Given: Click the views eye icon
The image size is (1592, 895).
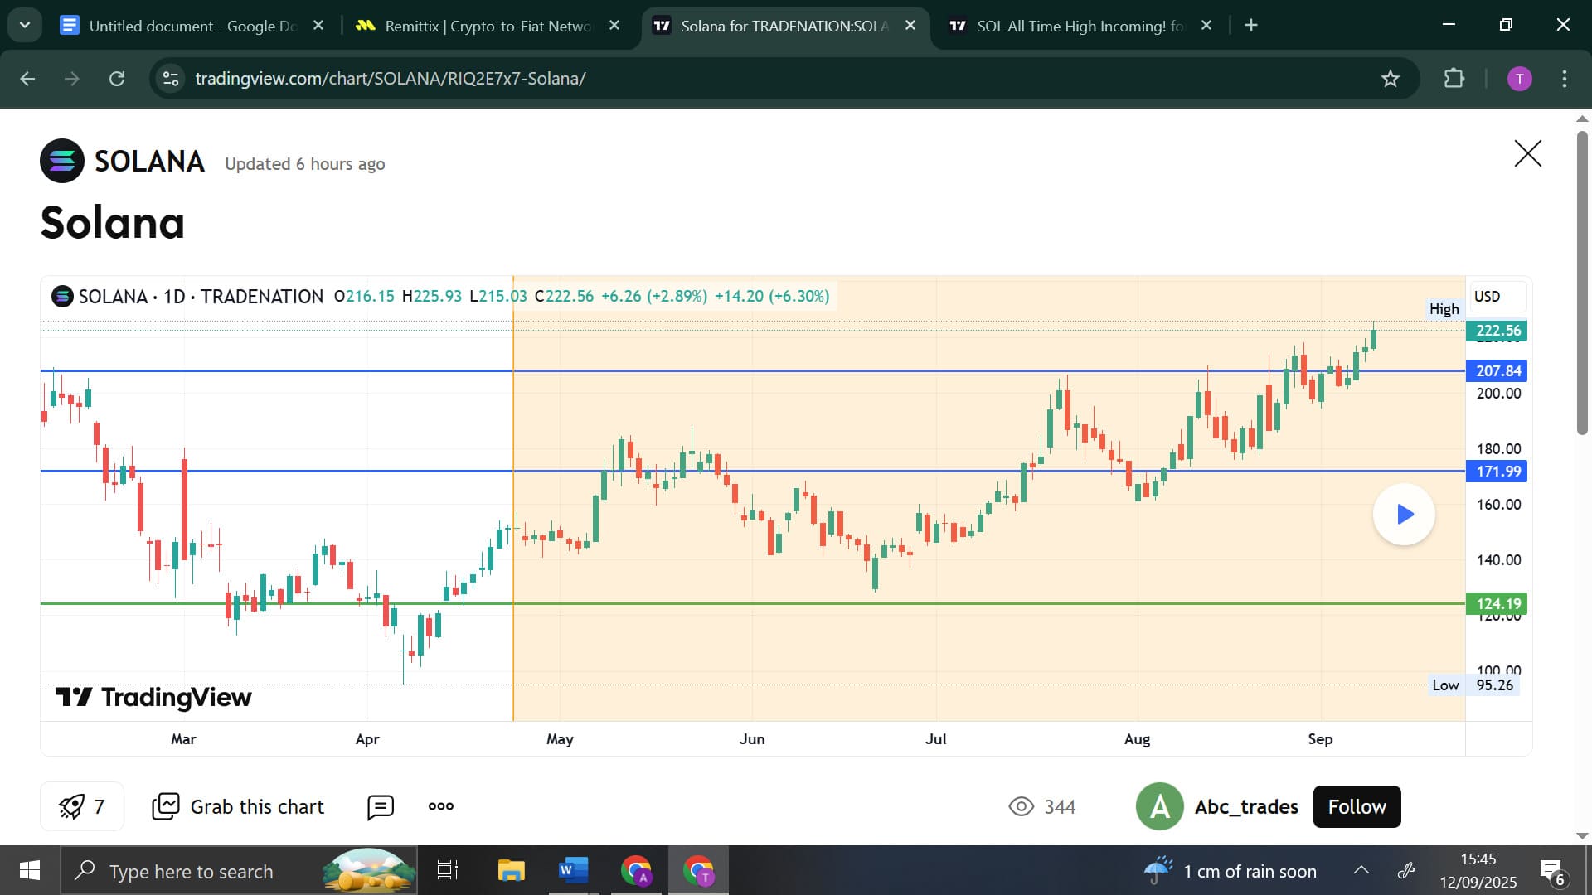Looking at the screenshot, I should 1022,806.
